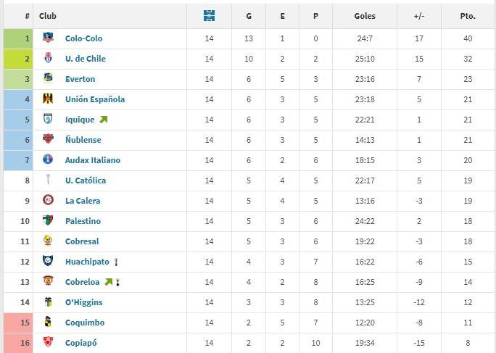Image resolution: width=496 pixels, height=353 pixels.
Task: Open the Coquimbo team link
Action: point(85,323)
